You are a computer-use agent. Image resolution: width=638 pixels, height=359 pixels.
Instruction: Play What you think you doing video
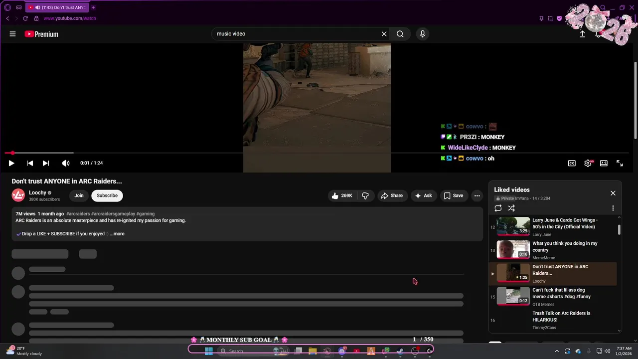point(553,250)
